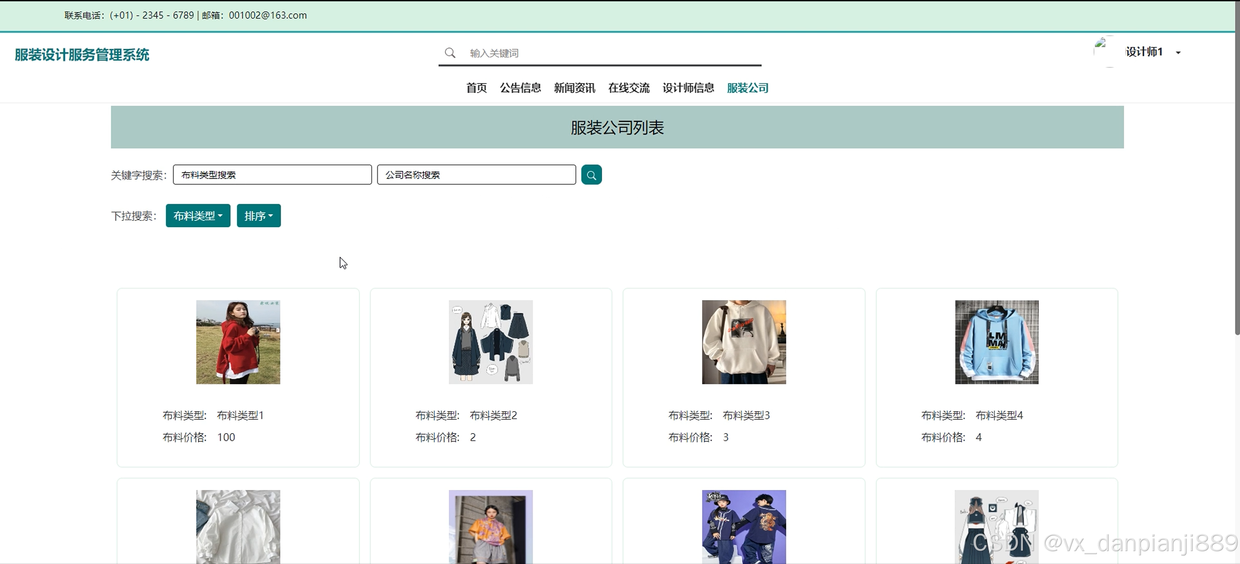The width and height of the screenshot is (1240, 564).
Task: Open the white shirt product image
Action: [x=238, y=526]
